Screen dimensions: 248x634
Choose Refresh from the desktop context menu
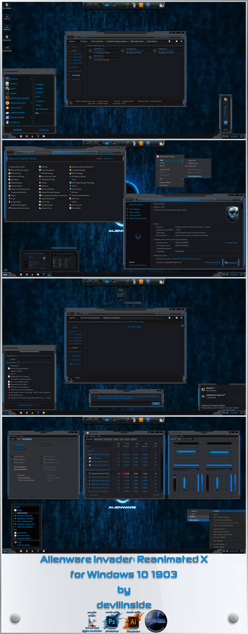click(x=162, y=166)
